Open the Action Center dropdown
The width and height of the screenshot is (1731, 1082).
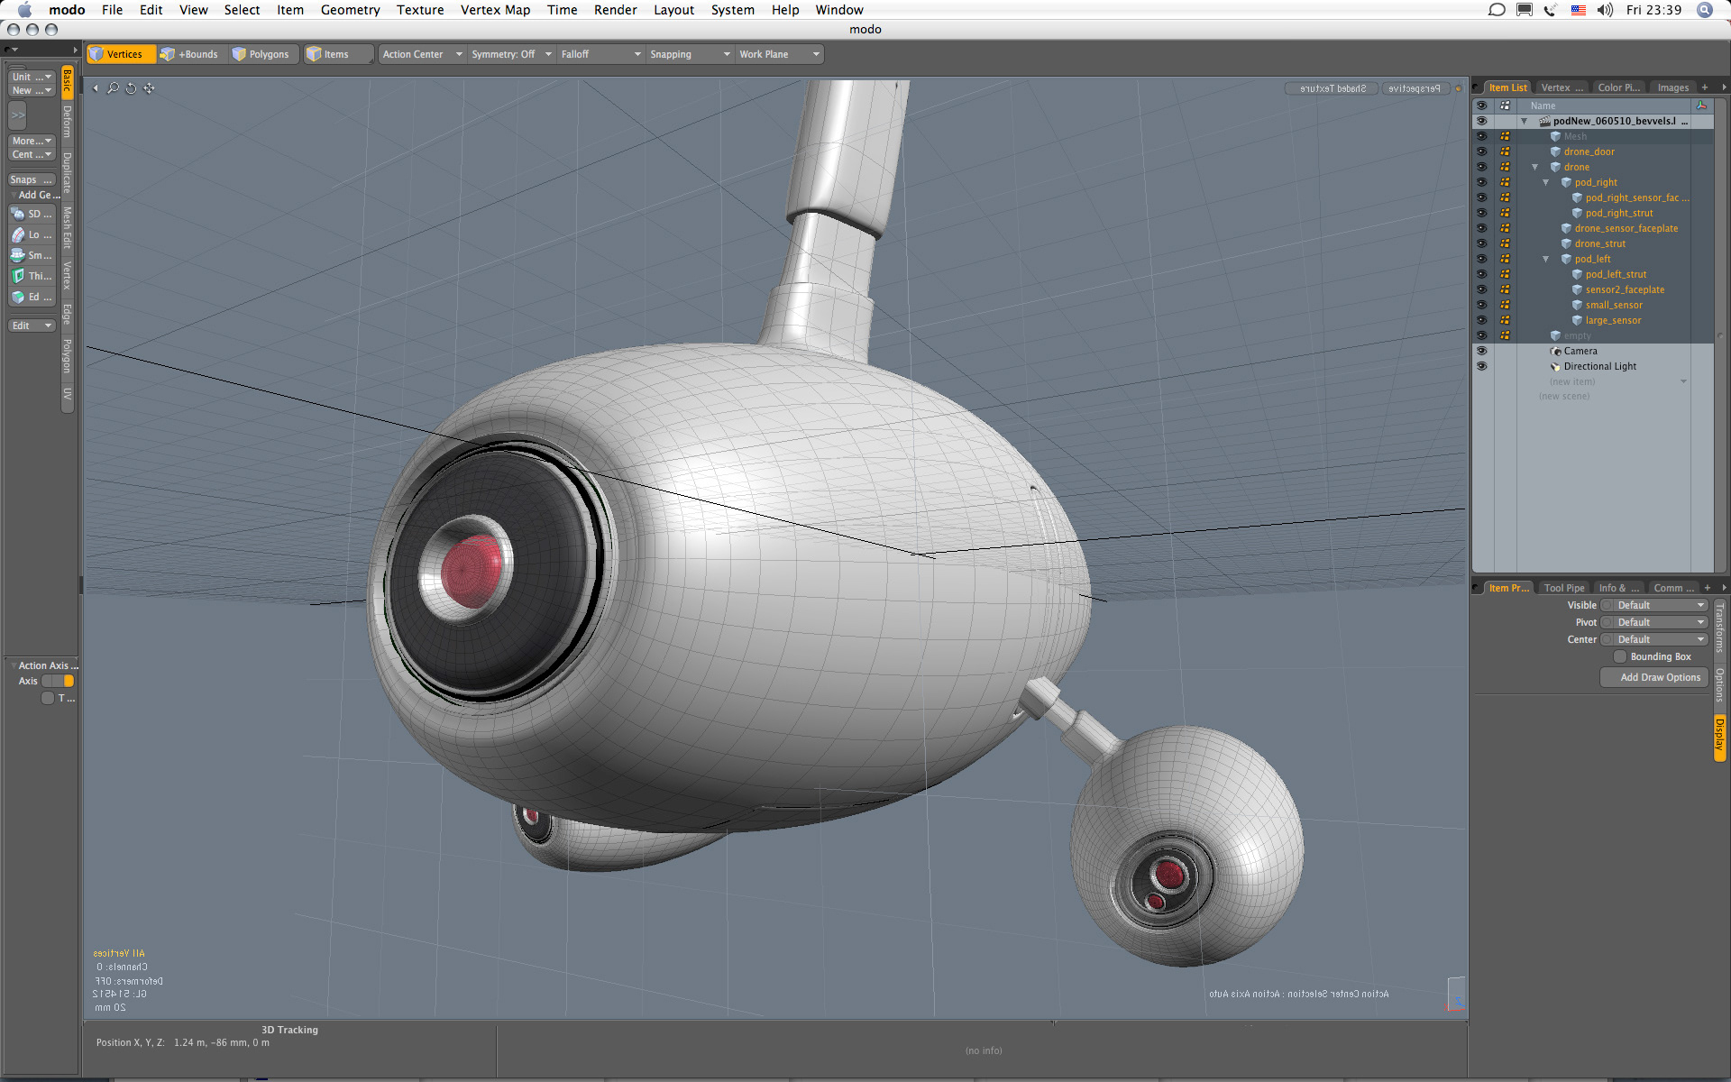point(421,54)
